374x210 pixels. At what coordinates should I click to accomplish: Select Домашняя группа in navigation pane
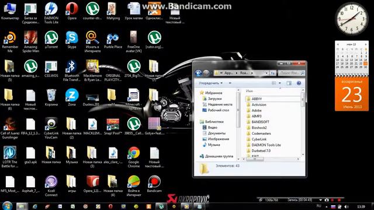tap(216, 156)
